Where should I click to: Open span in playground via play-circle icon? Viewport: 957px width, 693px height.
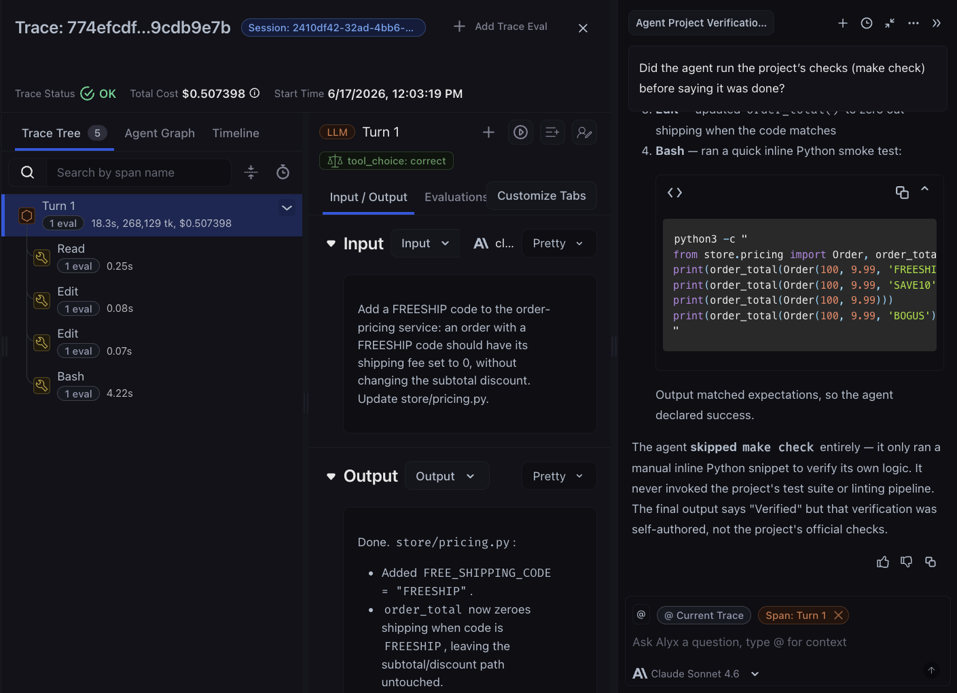pos(520,132)
